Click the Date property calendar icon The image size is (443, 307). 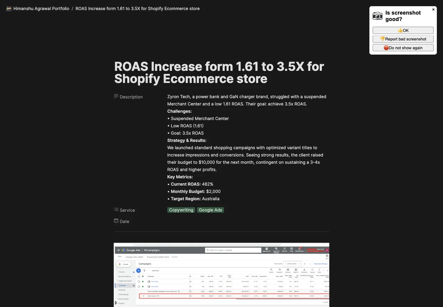click(116, 221)
